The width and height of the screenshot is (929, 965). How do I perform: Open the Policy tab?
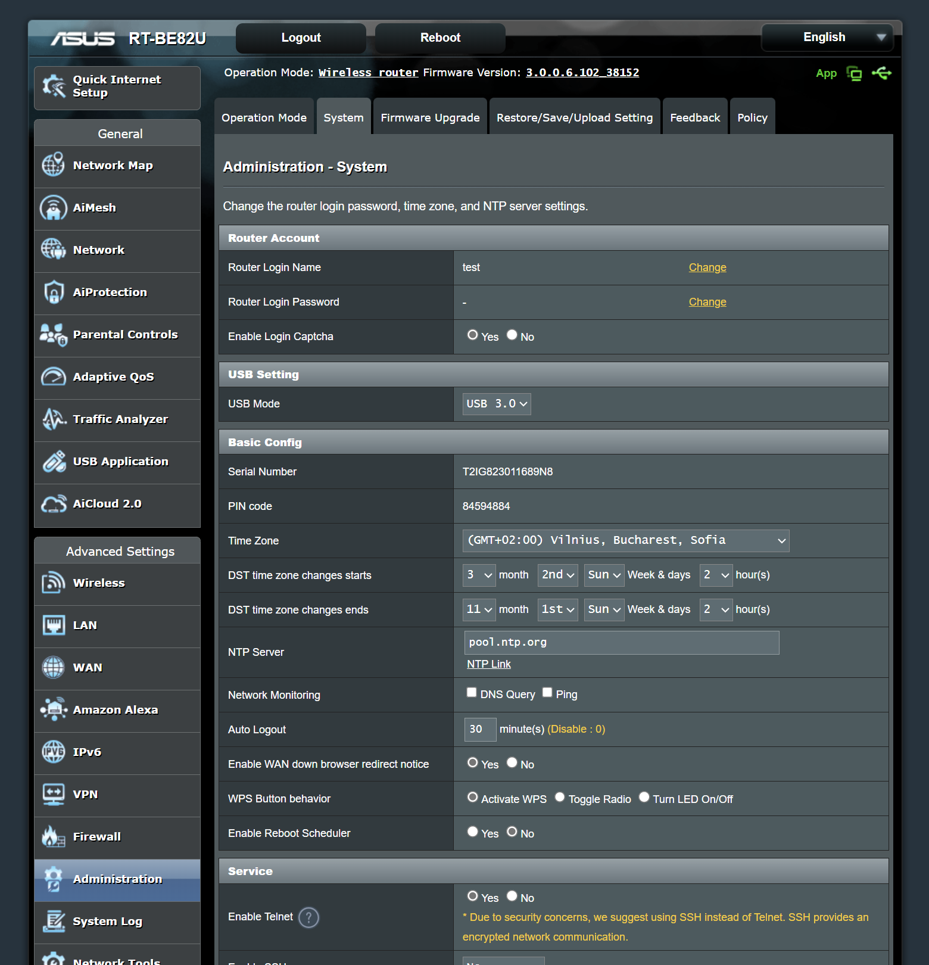tap(753, 117)
